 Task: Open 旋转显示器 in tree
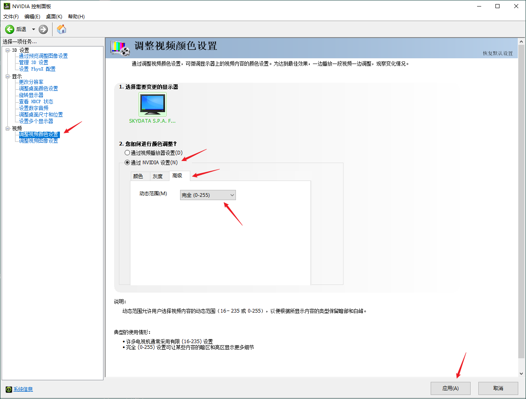pyautogui.click(x=31, y=95)
